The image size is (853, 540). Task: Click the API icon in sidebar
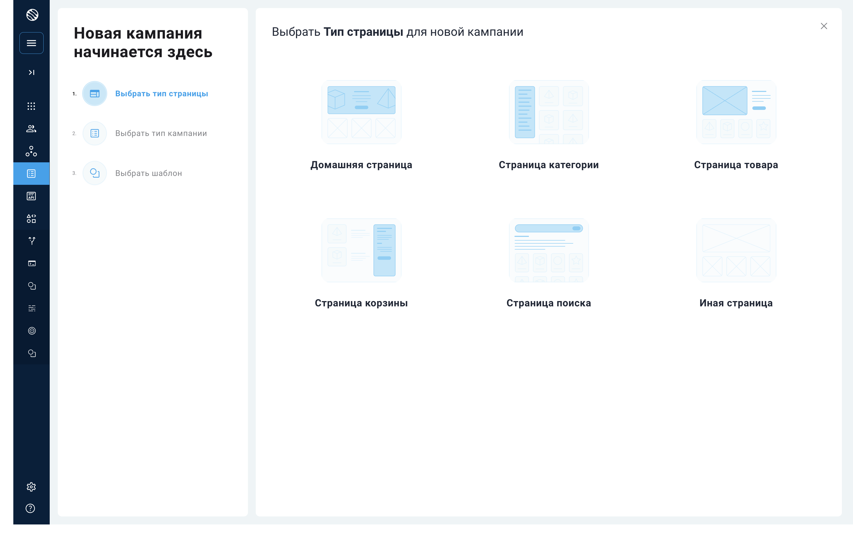click(32, 196)
